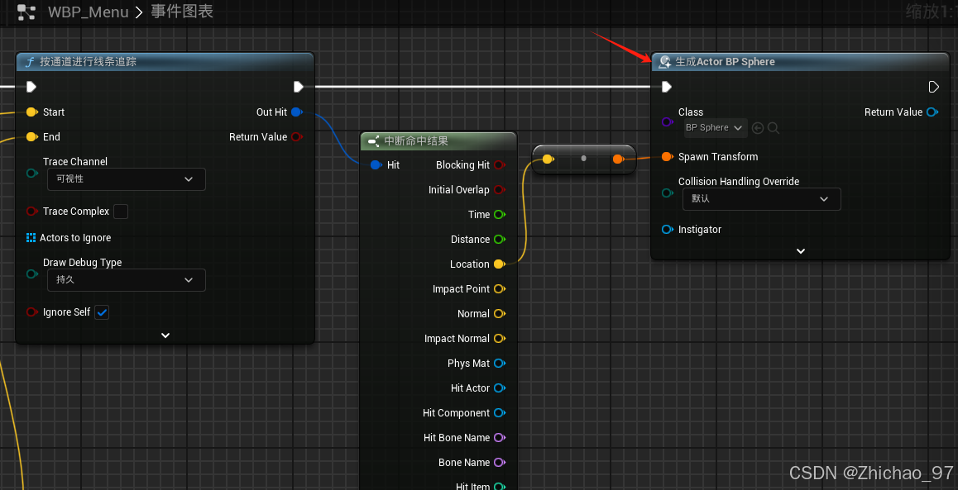Click the line trace node input exec pin

point(31,87)
